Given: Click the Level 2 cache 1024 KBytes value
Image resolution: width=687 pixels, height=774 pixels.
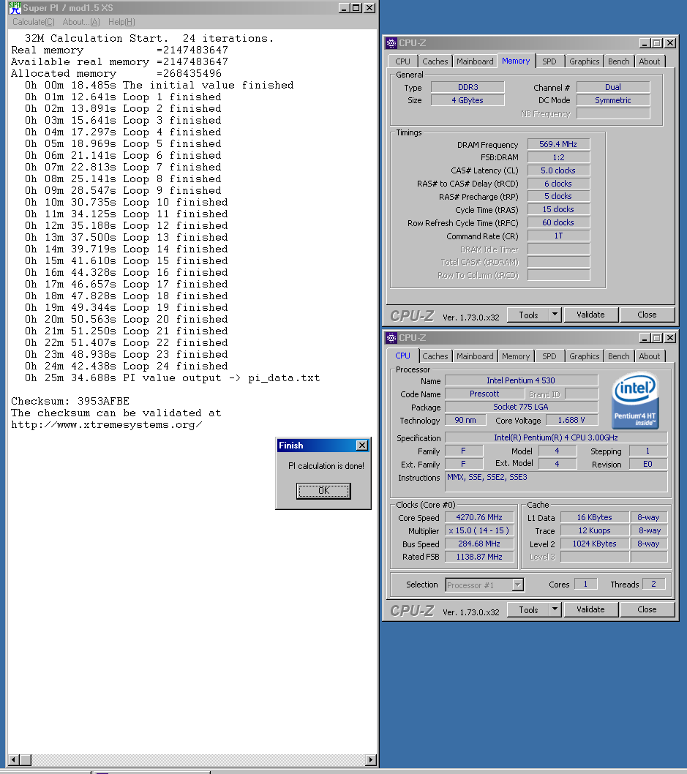Looking at the screenshot, I should pos(594,544).
